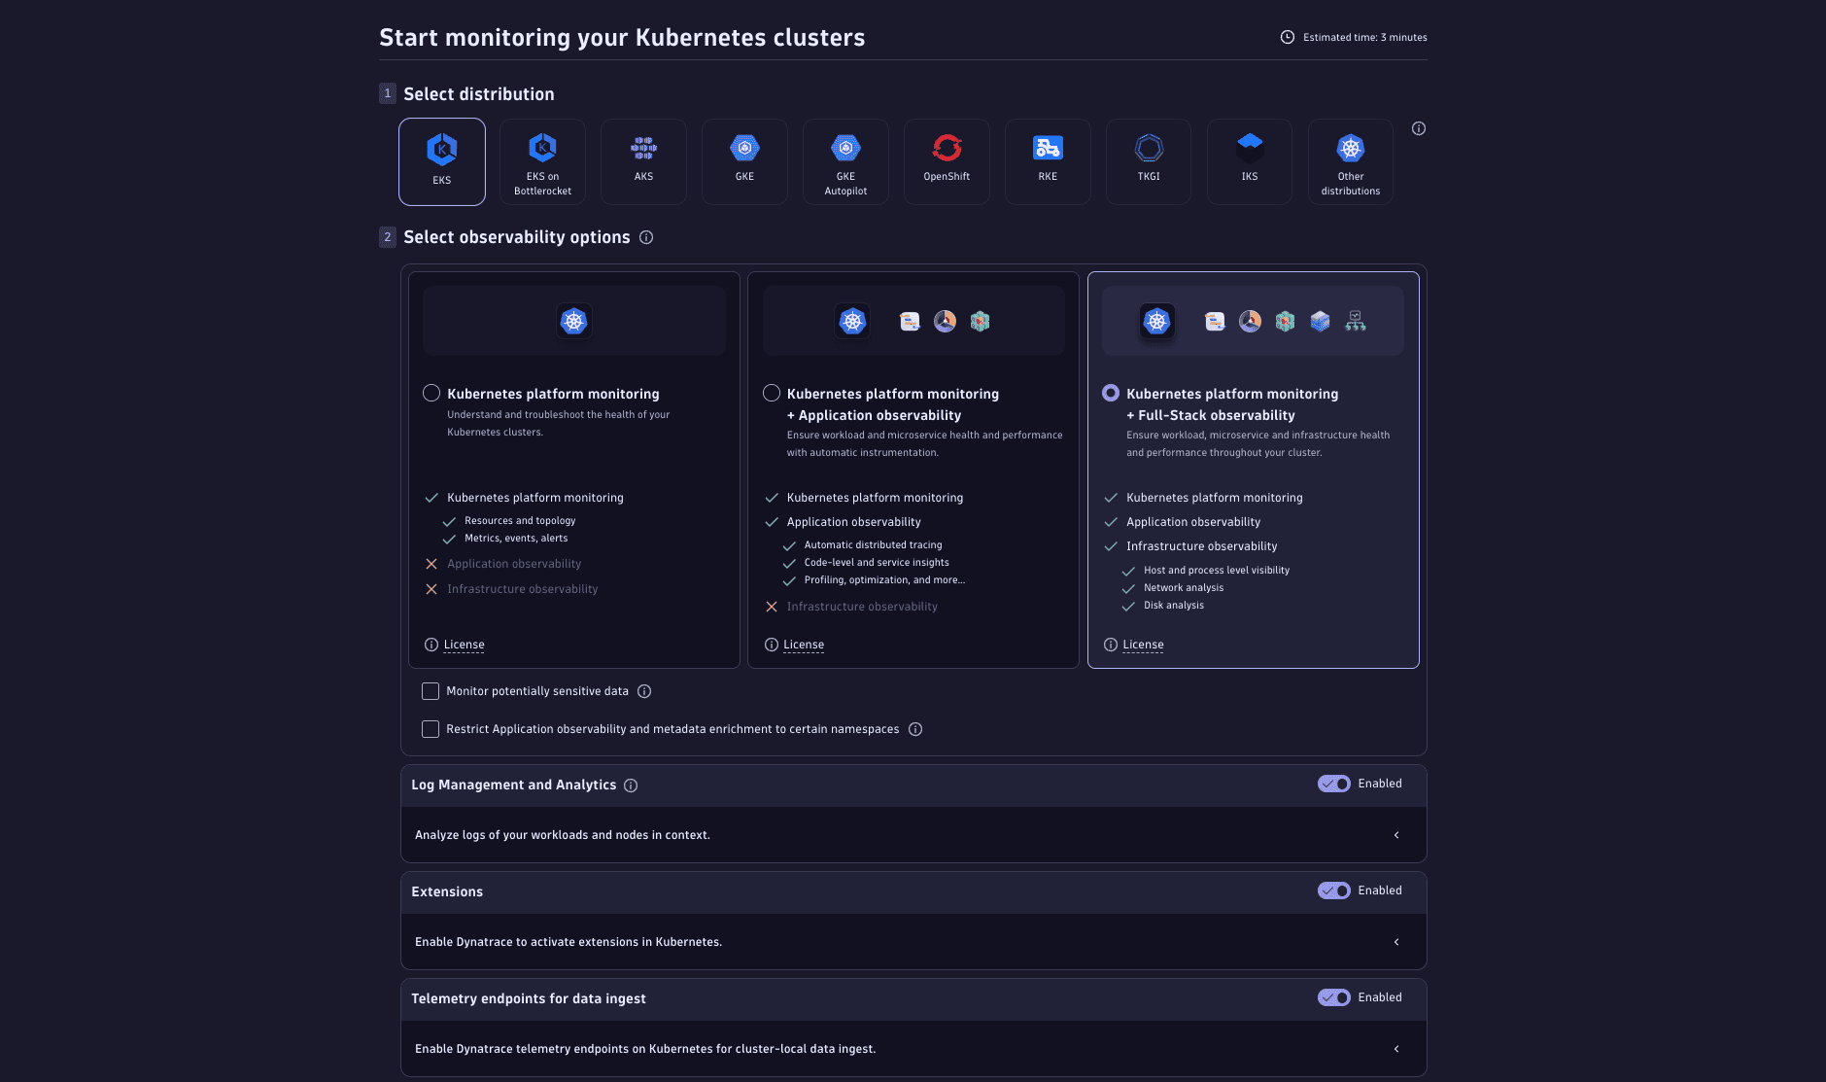
Task: View info about Select observability options
Action: 646,237
